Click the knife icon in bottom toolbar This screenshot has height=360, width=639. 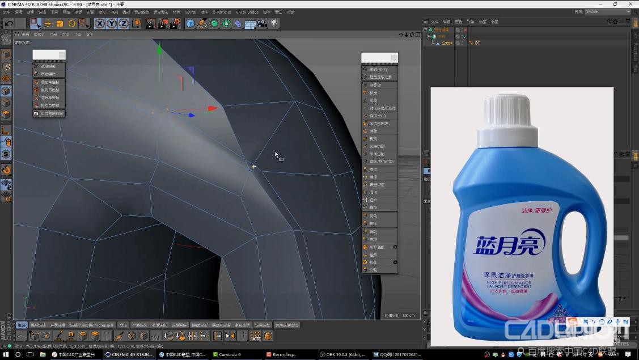tap(119, 336)
